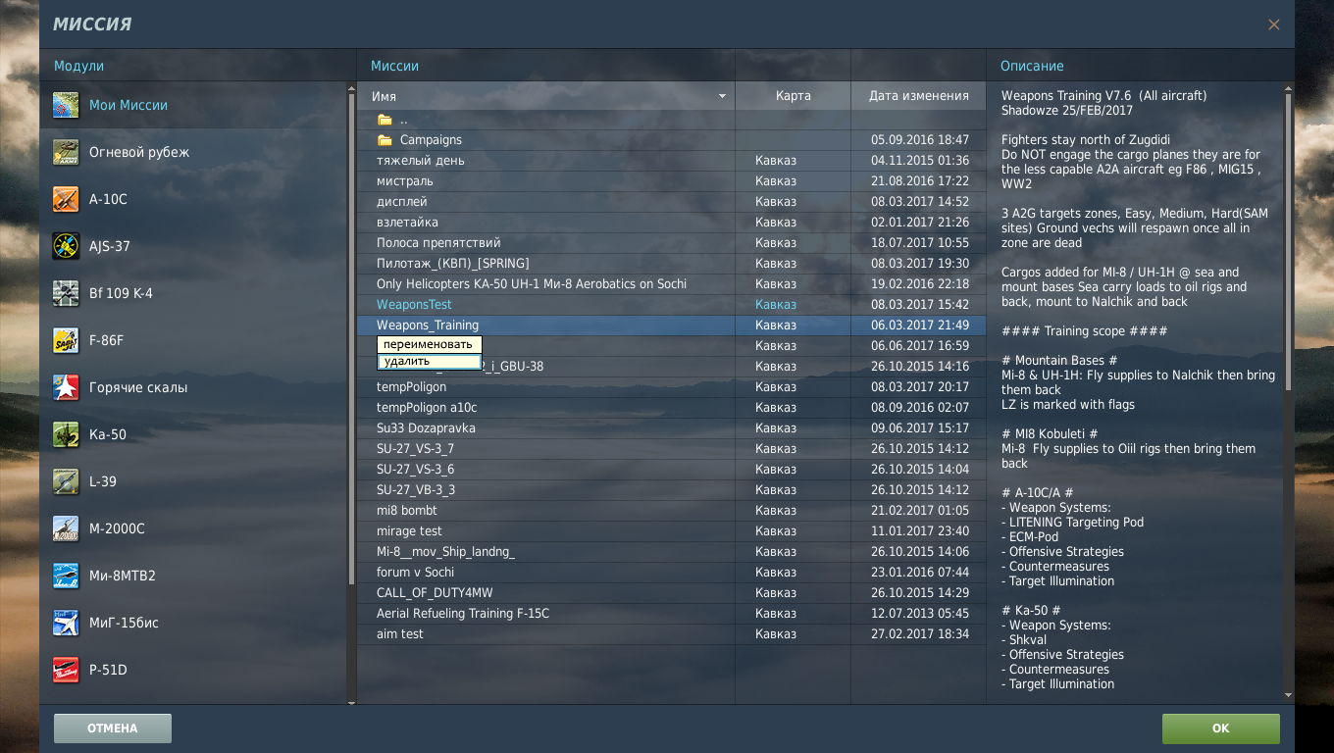1334x753 pixels.
Task: Select the F-86F module icon
Action: click(x=66, y=340)
